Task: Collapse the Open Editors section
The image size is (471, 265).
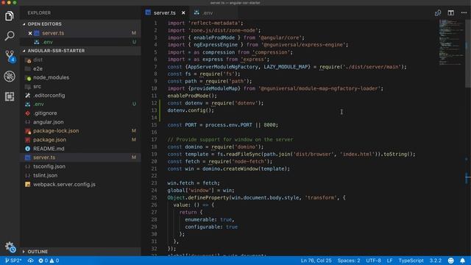Action: pyautogui.click(x=81, y=24)
